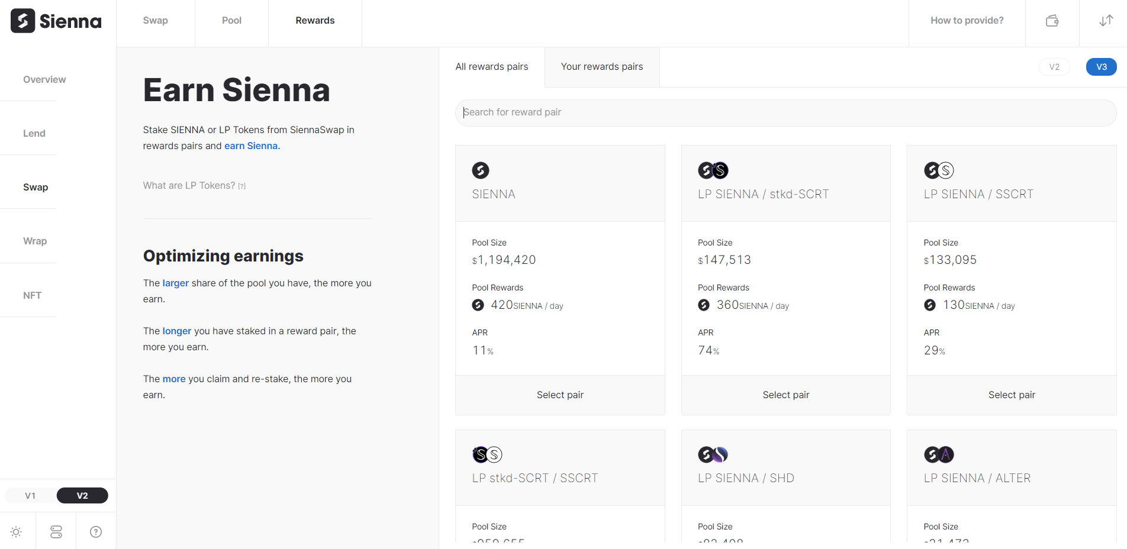The width and height of the screenshot is (1127, 549).
Task: Select pair on LP SIENNA / SSCRT card
Action: coord(1012,395)
